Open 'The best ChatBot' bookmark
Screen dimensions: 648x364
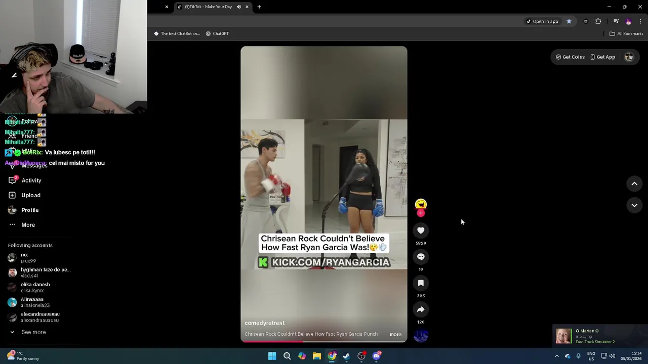pyautogui.click(x=177, y=34)
